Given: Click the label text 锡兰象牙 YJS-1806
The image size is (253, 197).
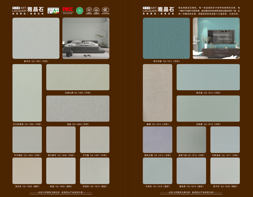Looking at the screenshot, I should (x=57, y=155).
